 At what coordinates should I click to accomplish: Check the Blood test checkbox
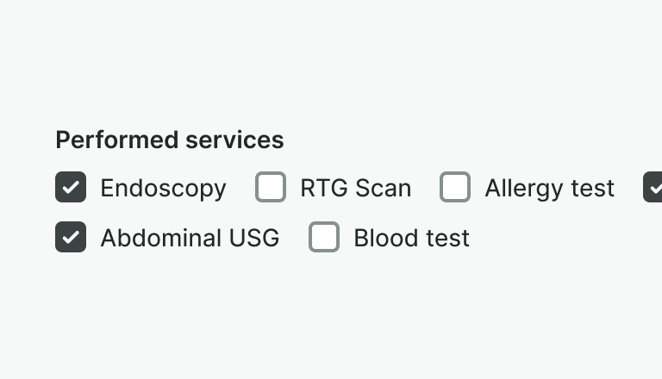pos(324,237)
